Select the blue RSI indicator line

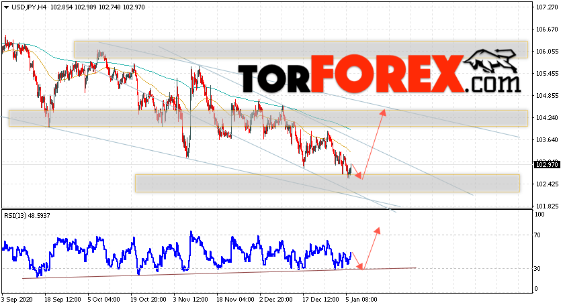pos(176,255)
